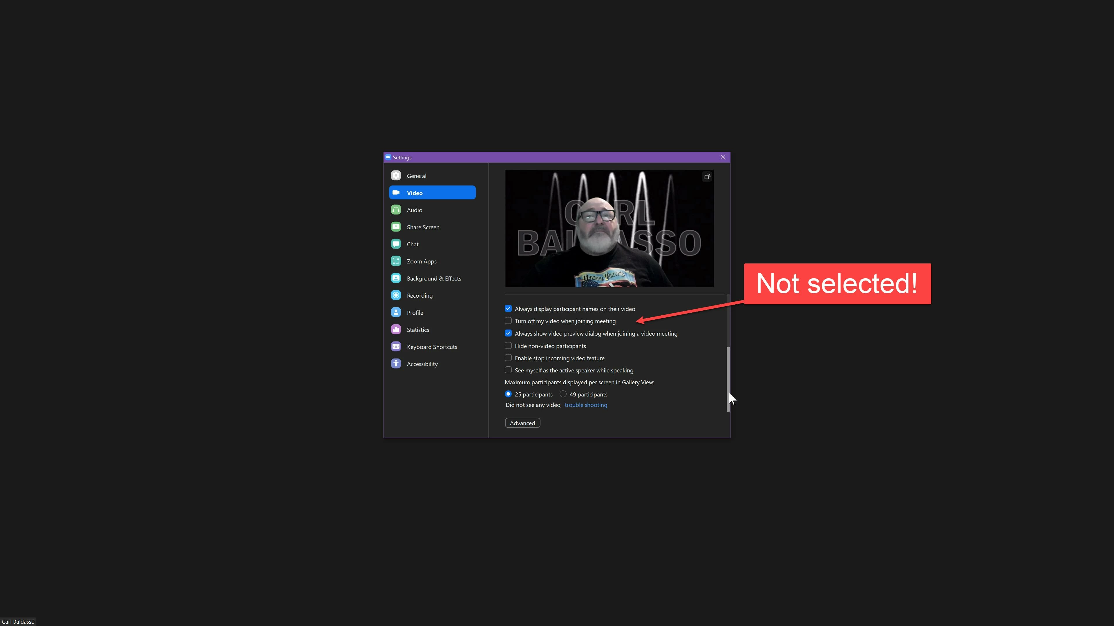
Task: Select 49 participants radio button
Action: [563, 394]
